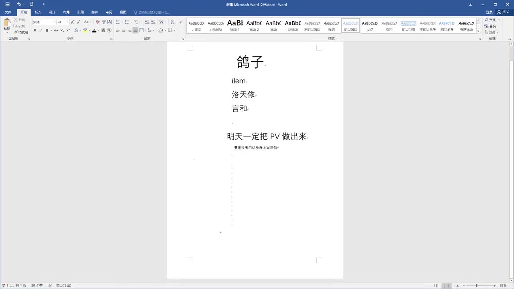
Task: Apply bold with the B button
Action: 35,30
